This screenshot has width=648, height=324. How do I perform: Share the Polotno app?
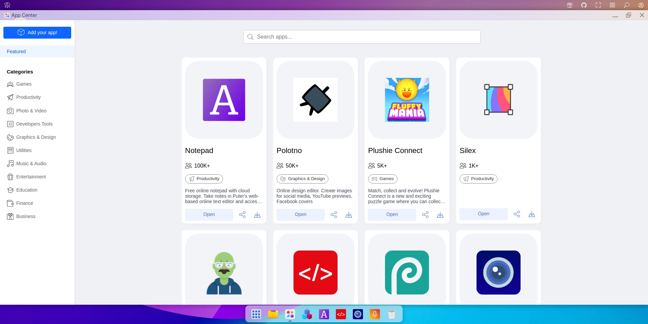click(334, 215)
